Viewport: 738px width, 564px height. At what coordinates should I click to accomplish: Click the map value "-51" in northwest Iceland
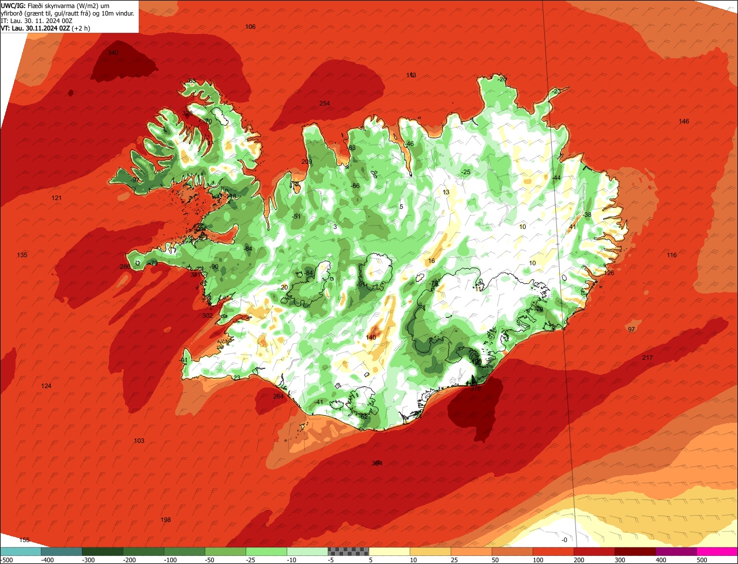click(x=296, y=217)
